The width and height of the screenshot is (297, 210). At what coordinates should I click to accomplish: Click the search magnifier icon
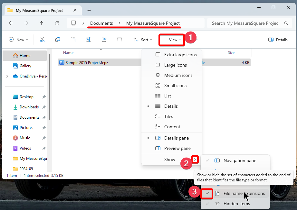pos(286,23)
